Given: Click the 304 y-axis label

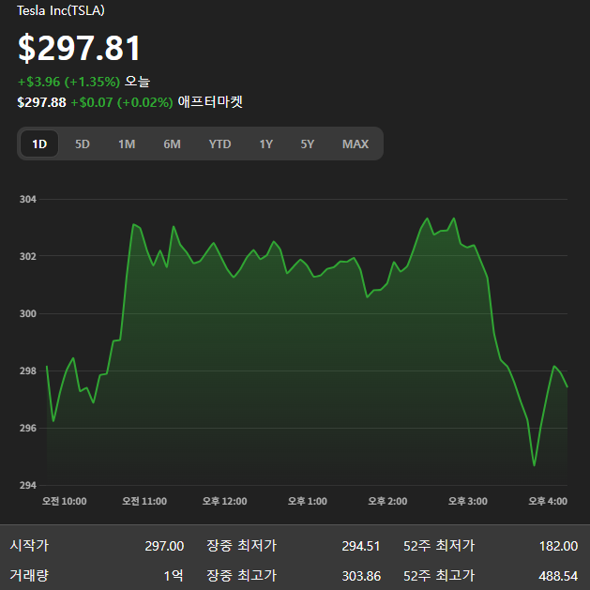Looking at the screenshot, I should click(28, 199).
